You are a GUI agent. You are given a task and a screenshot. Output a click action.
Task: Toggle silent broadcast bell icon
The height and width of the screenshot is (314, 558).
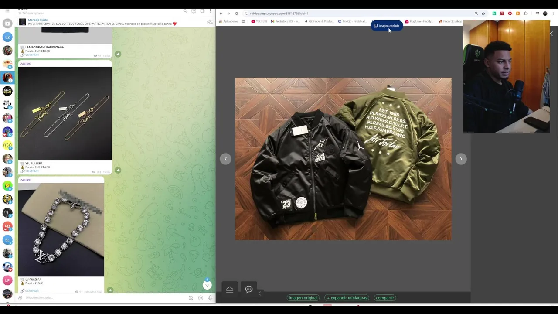[x=191, y=298]
